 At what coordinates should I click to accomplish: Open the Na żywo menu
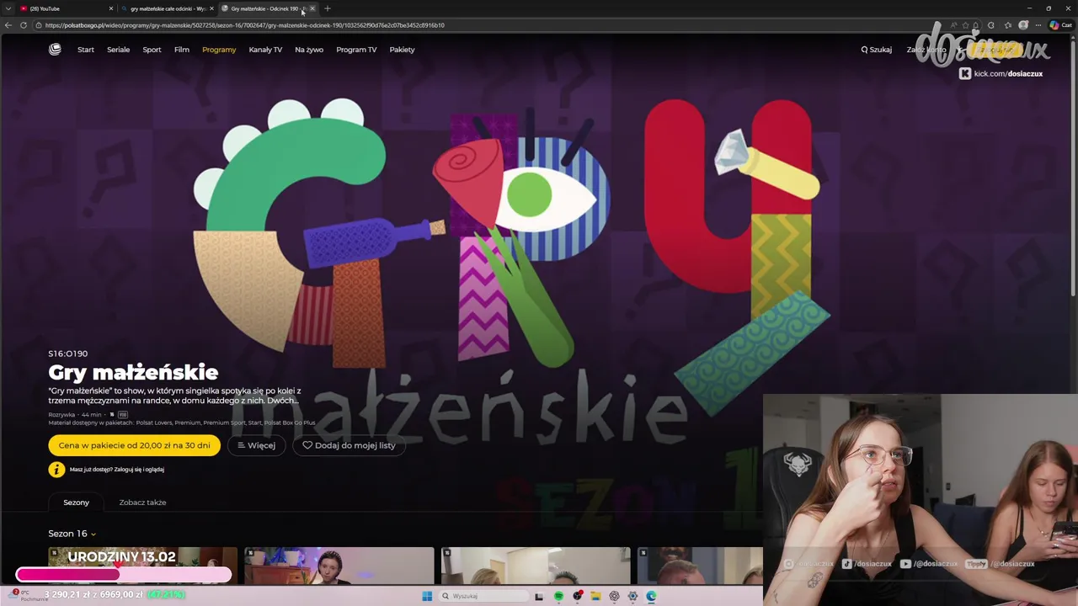[309, 50]
